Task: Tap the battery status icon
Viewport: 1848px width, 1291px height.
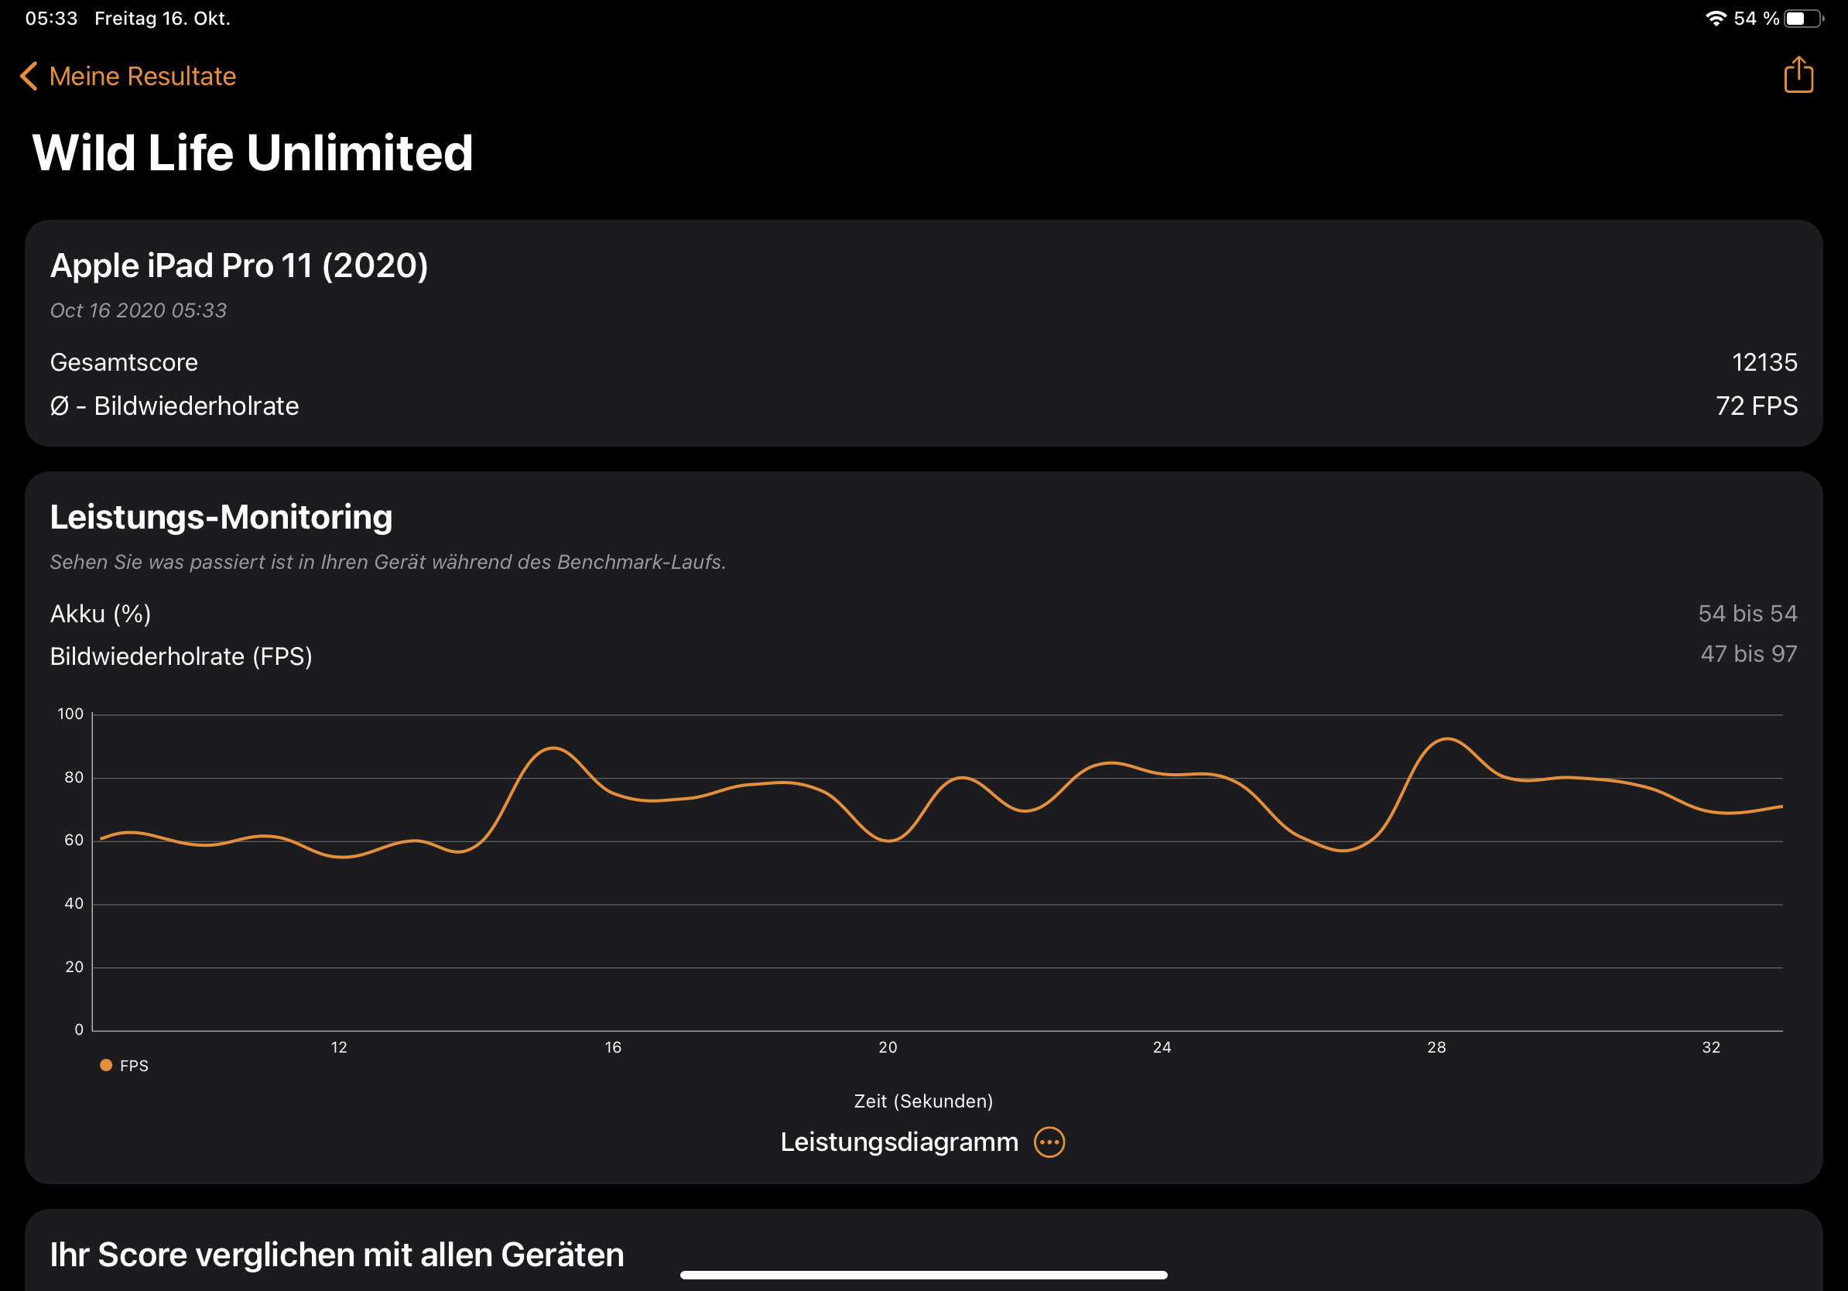Action: [1803, 19]
